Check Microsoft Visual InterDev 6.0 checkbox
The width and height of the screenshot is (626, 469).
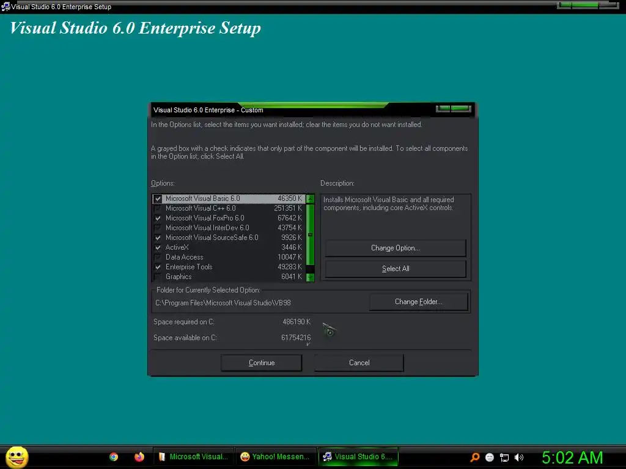[x=158, y=228]
